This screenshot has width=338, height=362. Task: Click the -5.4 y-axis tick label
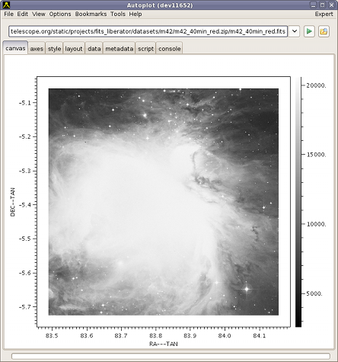point(24,205)
